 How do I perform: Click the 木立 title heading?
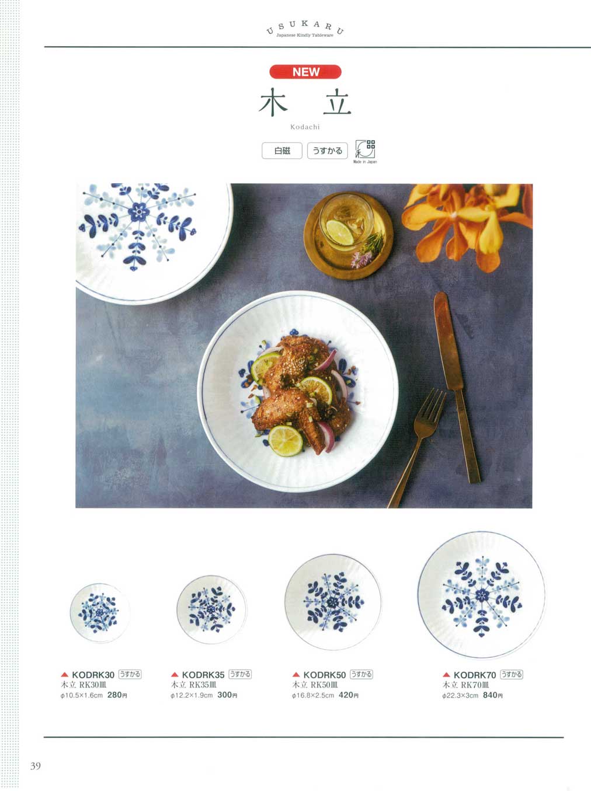pos(305,103)
